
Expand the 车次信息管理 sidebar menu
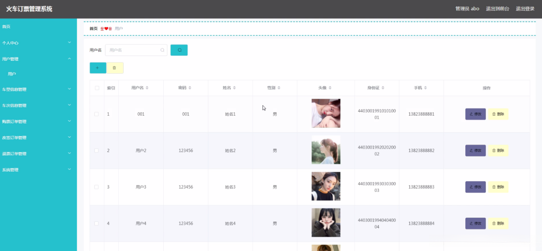39,106
